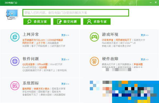Click the computer stethoscope logo icon
The width and height of the screenshot is (159, 103).
pyautogui.click(x=12, y=14)
